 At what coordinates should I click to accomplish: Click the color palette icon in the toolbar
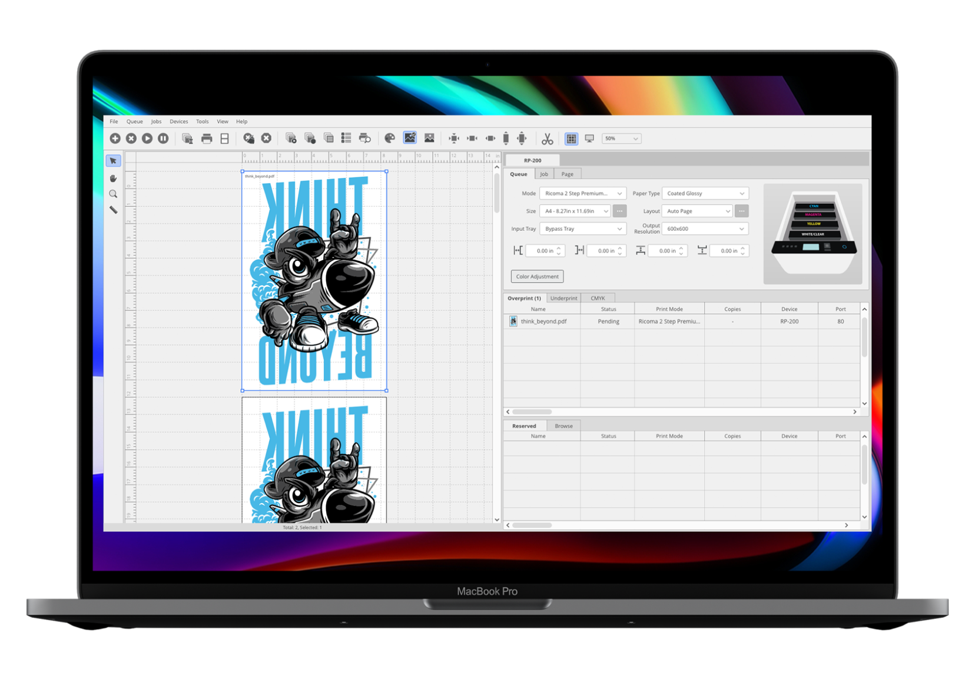pos(389,138)
